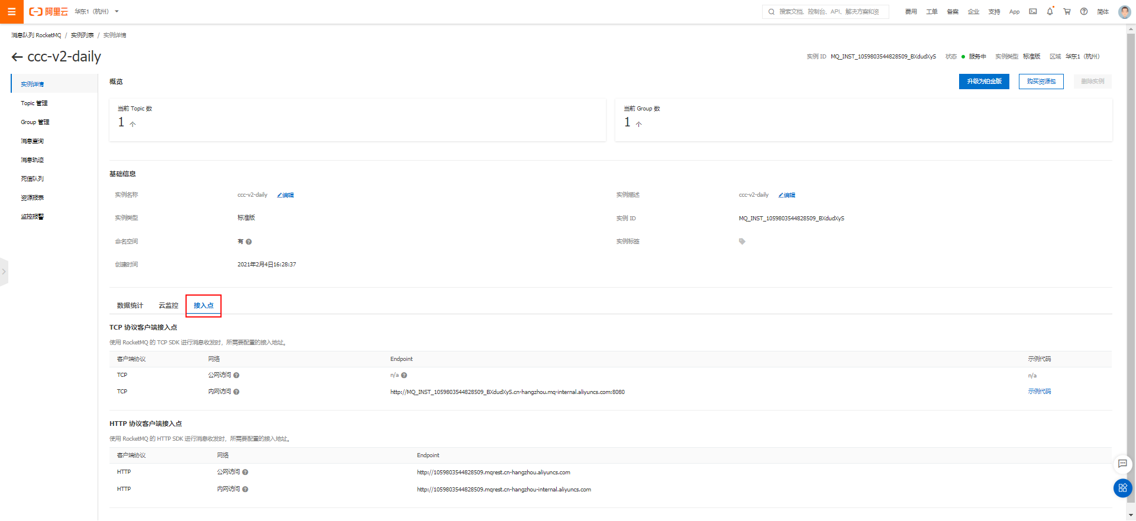This screenshot has width=1136, height=521.
Task: Switch to the 接入点 tab
Action: point(204,305)
